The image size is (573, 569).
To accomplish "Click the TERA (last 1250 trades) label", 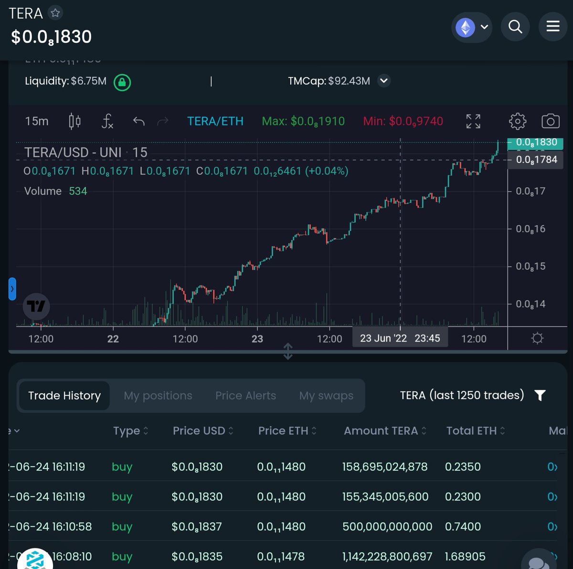I will [x=462, y=395].
